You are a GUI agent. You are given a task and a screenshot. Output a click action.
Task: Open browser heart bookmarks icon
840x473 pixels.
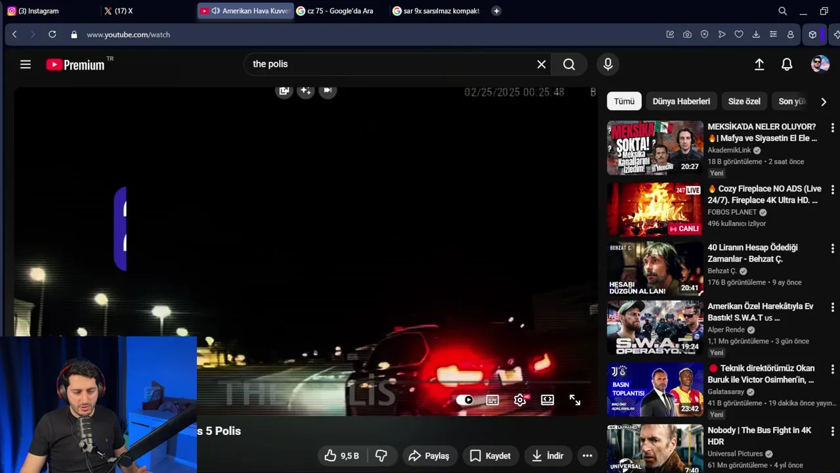738,35
